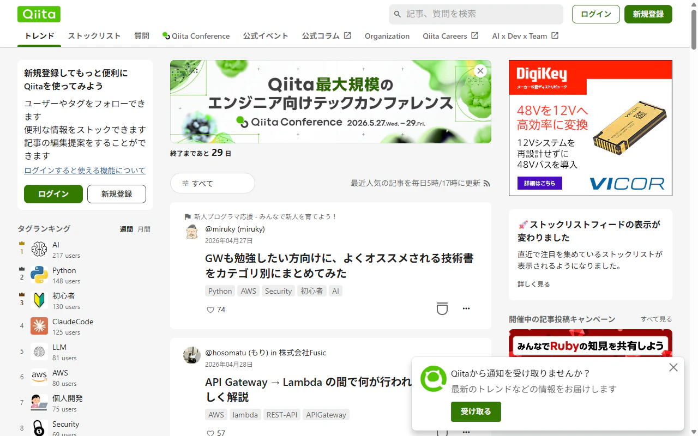This screenshot has height=436, width=698.
Task: Open the Qiita Conference tab
Action: (196, 36)
